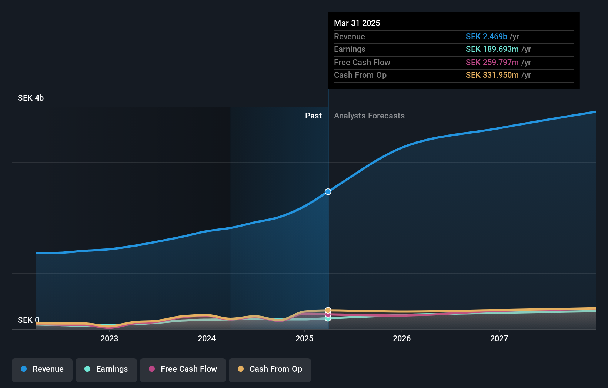Screen dimensions: 608x388
Task: Click the SEK 0 y-axis label
Action: (29, 320)
